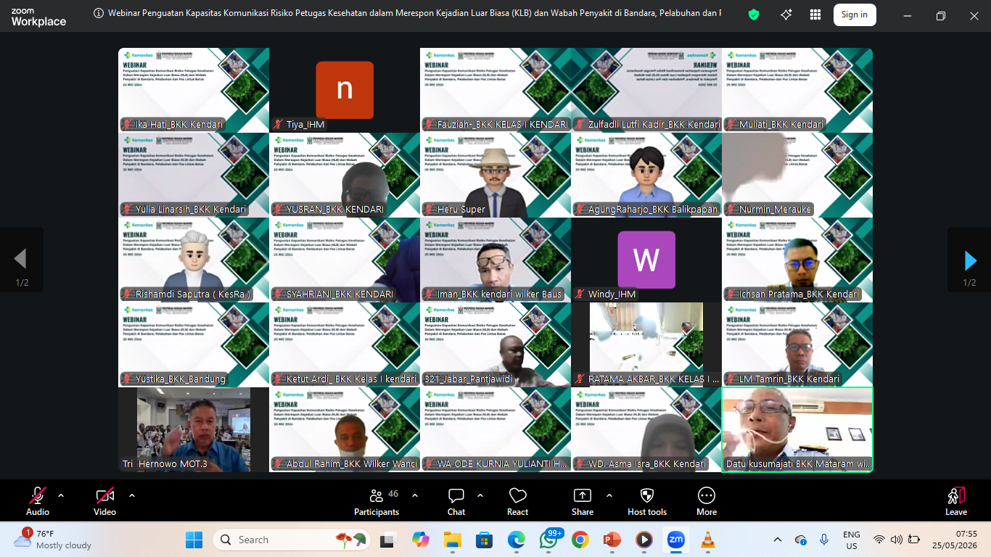Open the AI Companion sparkle icon
The image size is (991, 557).
[x=786, y=15]
